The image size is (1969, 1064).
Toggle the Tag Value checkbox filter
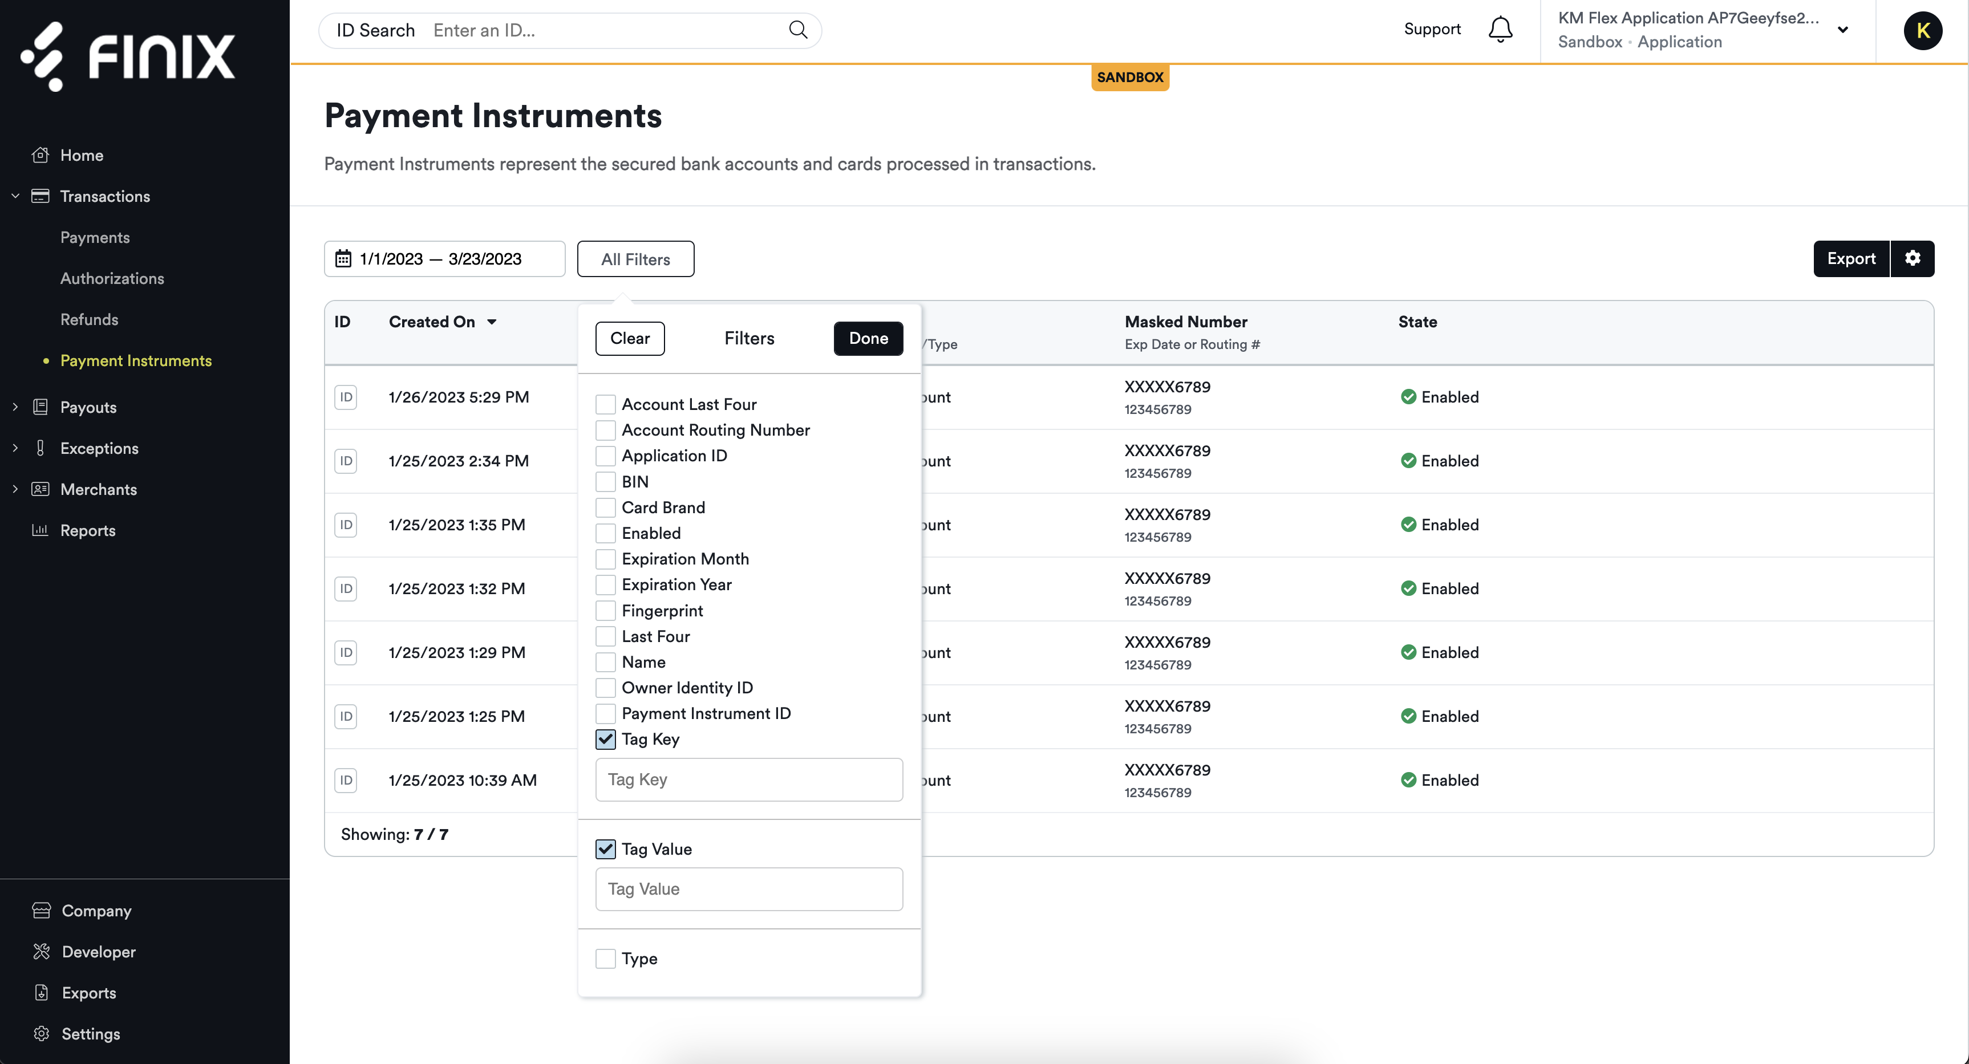605,849
